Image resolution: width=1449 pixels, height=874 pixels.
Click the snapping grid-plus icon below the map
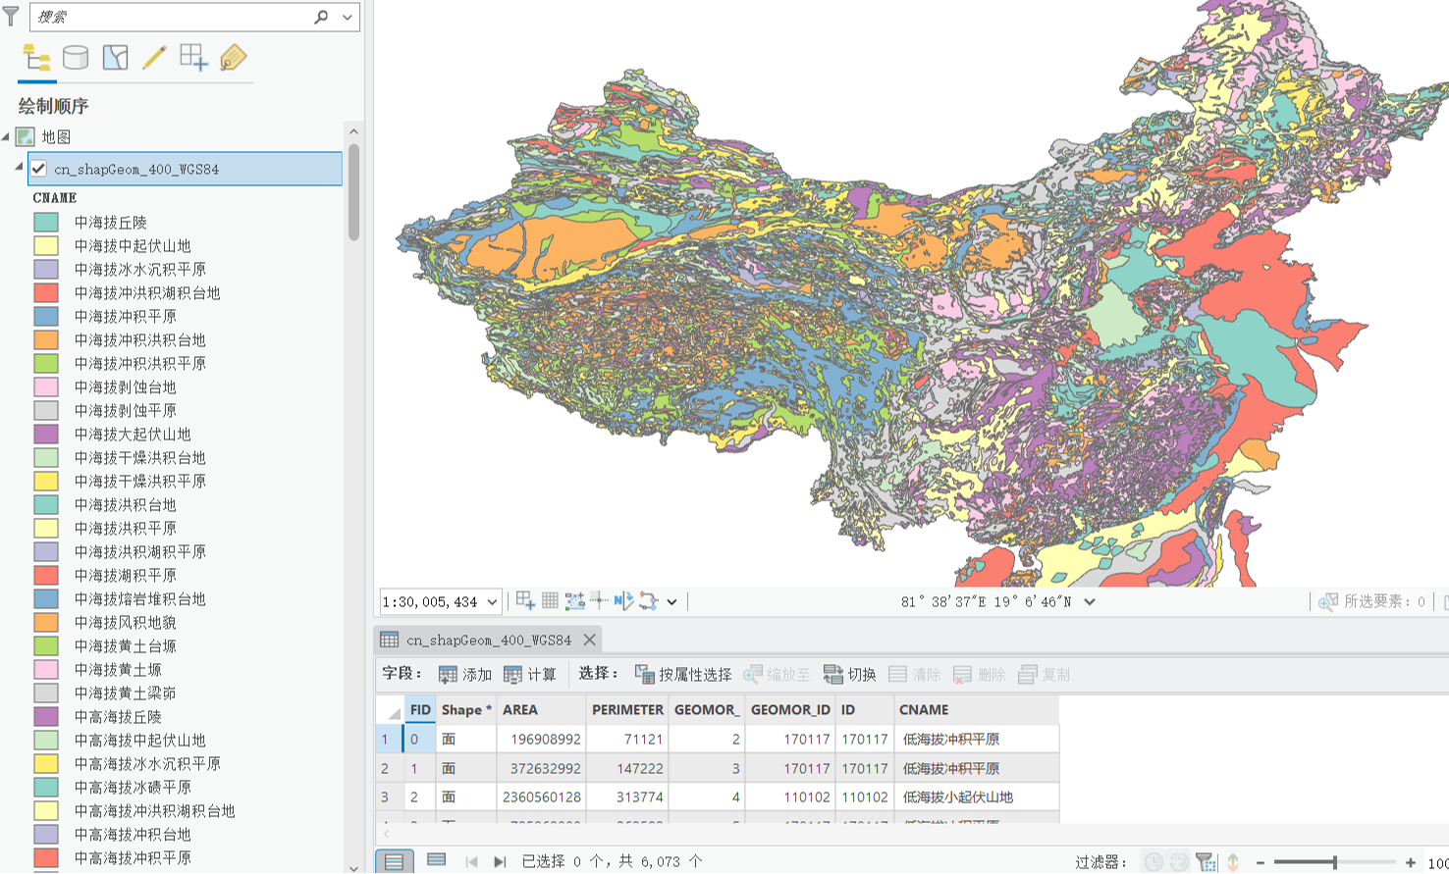click(x=525, y=600)
